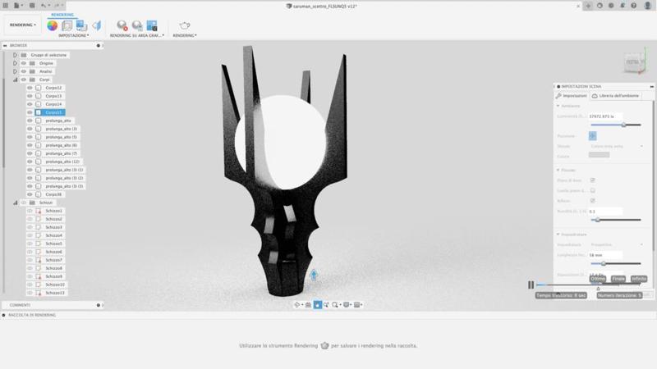Click the brightness value input field

(605, 116)
